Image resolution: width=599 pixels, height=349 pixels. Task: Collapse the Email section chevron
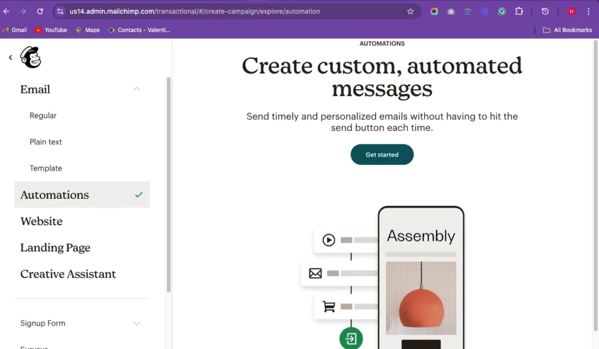(136, 88)
